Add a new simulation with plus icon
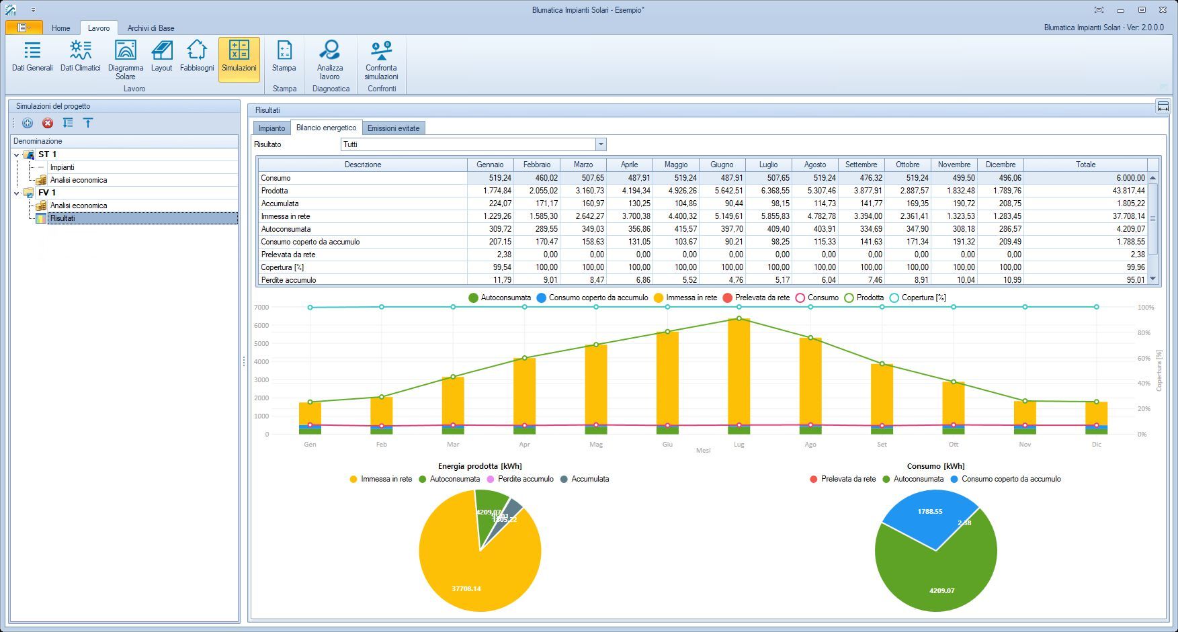Viewport: 1178px width, 632px height. pyautogui.click(x=28, y=123)
